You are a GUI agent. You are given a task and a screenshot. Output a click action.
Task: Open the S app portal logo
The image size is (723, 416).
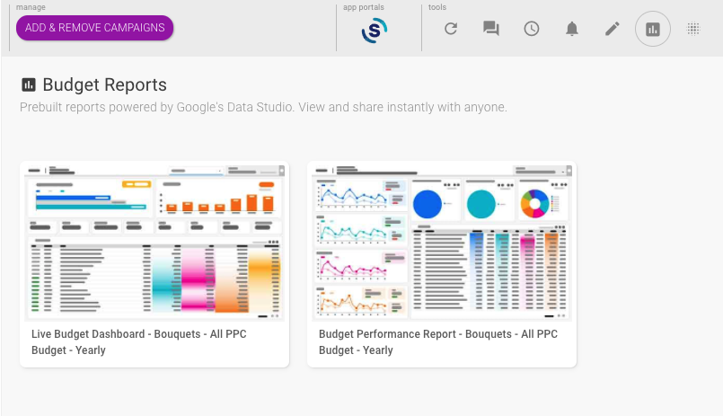pos(375,31)
